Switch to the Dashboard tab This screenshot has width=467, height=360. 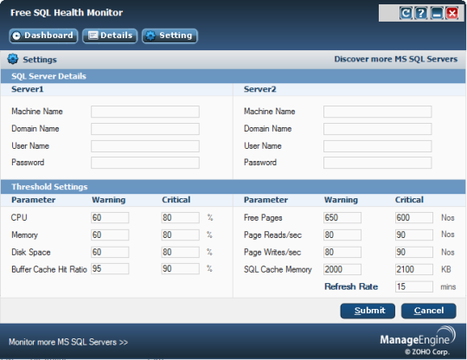tap(43, 35)
